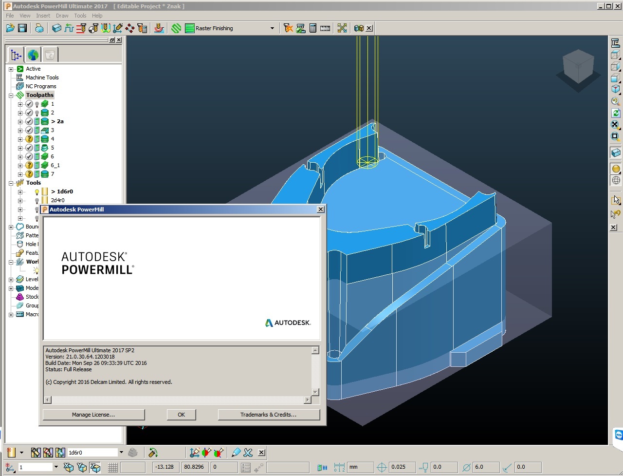Switch to the globe browser tab

click(33, 55)
